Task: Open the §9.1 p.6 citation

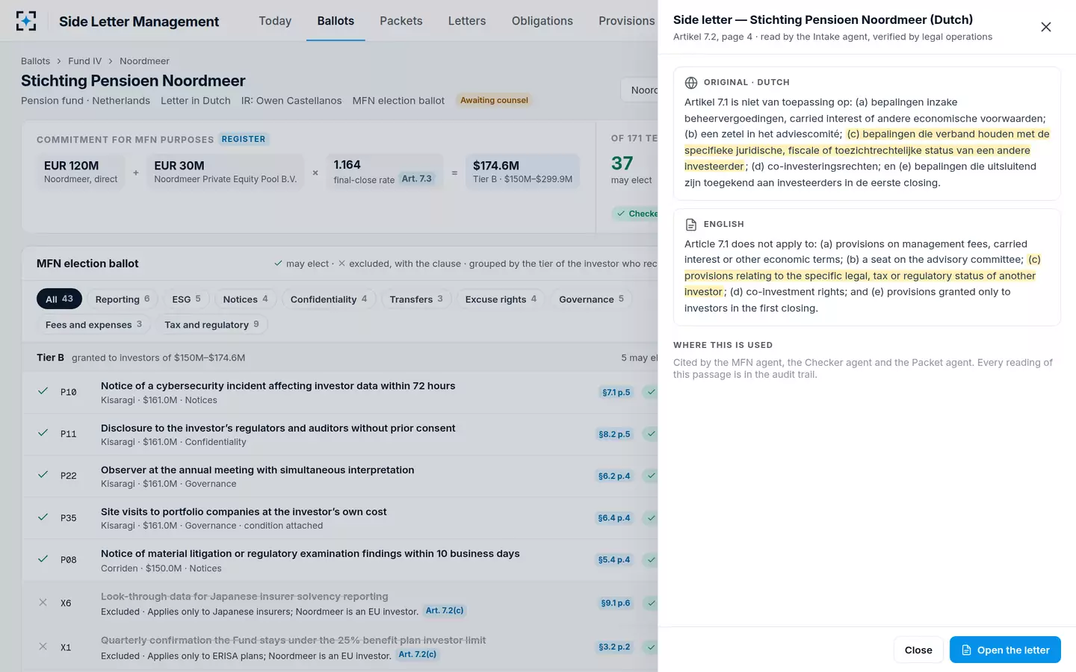Action: point(616,603)
